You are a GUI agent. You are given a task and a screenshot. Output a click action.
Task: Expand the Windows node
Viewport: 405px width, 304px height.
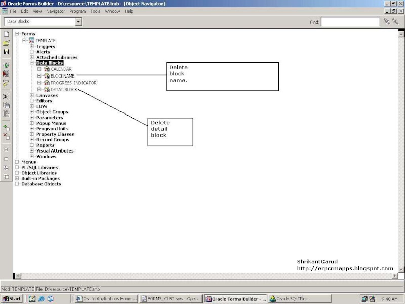[x=32, y=157]
